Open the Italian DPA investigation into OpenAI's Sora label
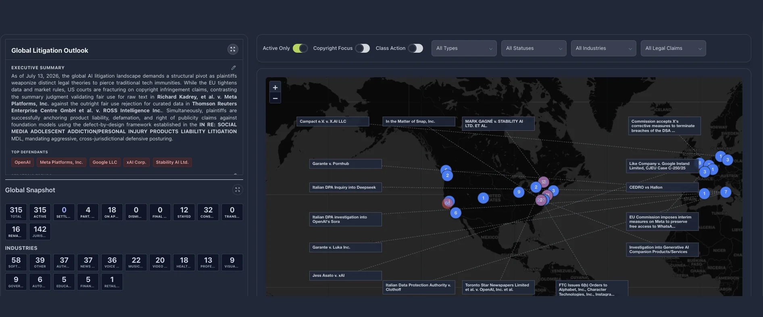The width and height of the screenshot is (763, 317). [345, 219]
